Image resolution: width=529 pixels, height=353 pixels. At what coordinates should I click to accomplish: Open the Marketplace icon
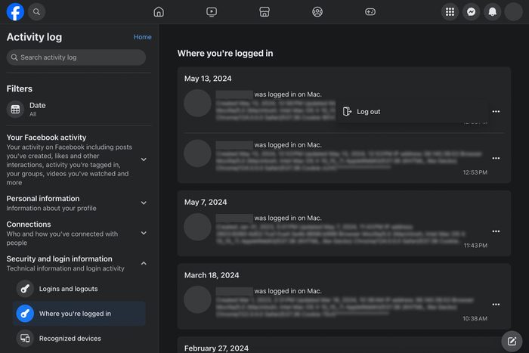(x=264, y=12)
